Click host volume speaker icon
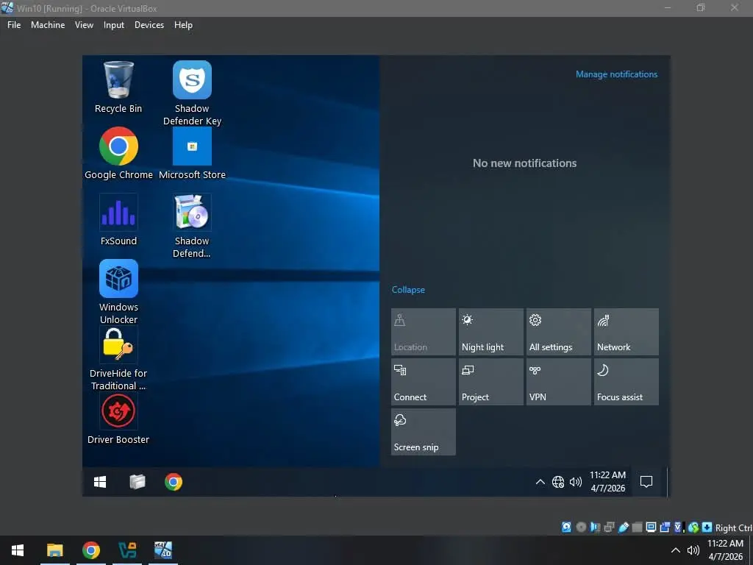753x565 pixels. click(x=693, y=550)
